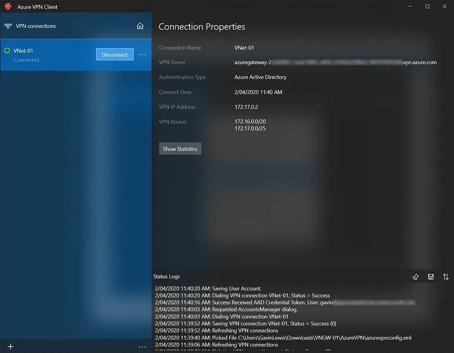Click the Connection Properties heading
The height and width of the screenshot is (353, 454).
click(x=202, y=27)
